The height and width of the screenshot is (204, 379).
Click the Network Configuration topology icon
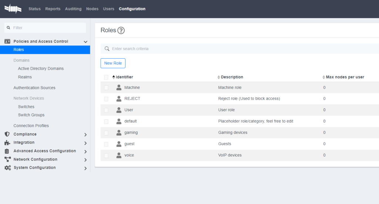coord(7,159)
